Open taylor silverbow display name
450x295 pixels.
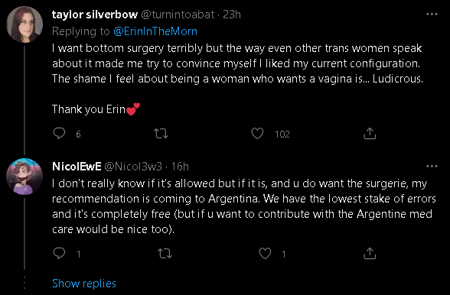pos(95,15)
